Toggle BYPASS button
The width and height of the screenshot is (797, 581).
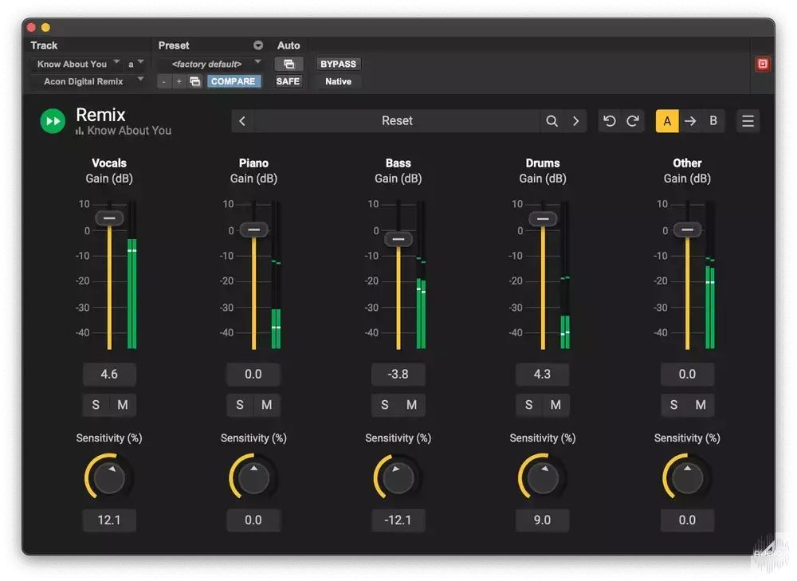pyautogui.click(x=339, y=64)
